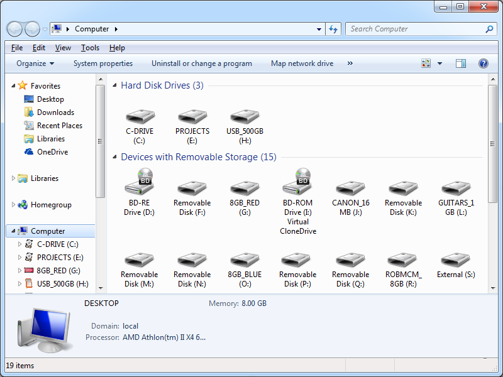Click System properties button

tap(103, 63)
